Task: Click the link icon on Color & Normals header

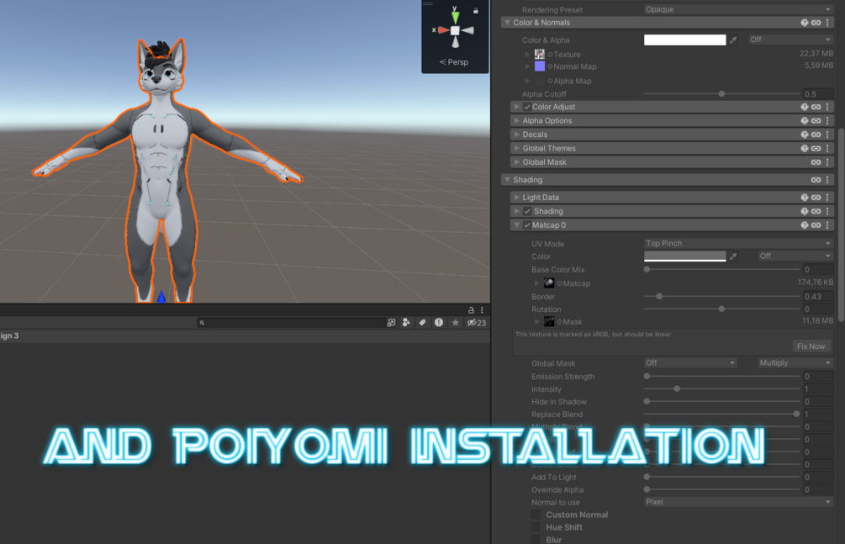Action: [816, 23]
